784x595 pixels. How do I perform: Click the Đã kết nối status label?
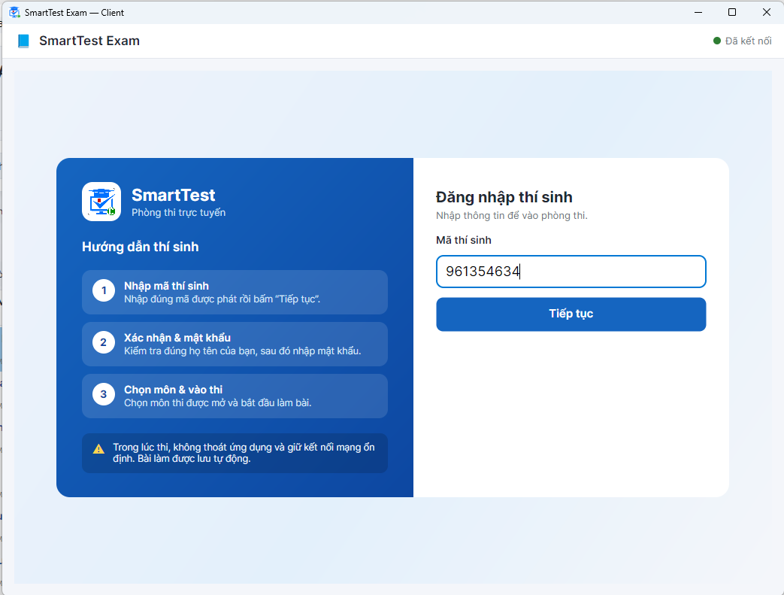[748, 41]
